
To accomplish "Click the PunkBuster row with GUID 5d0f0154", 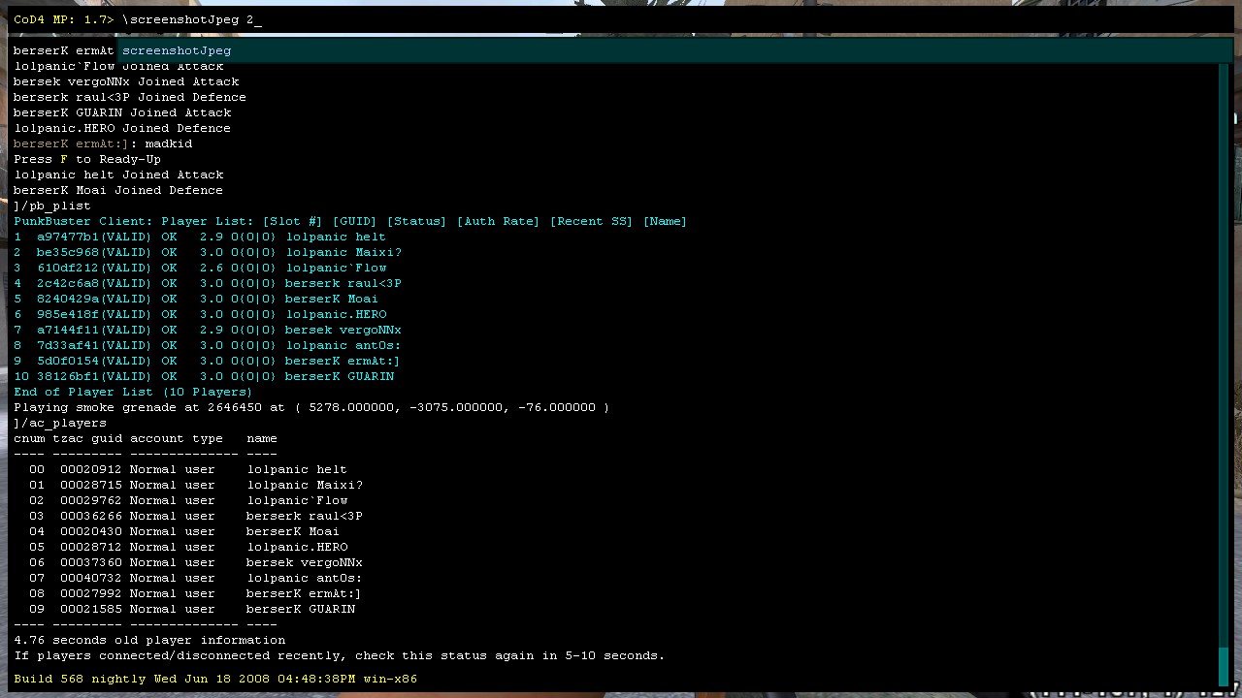I will (x=208, y=361).
